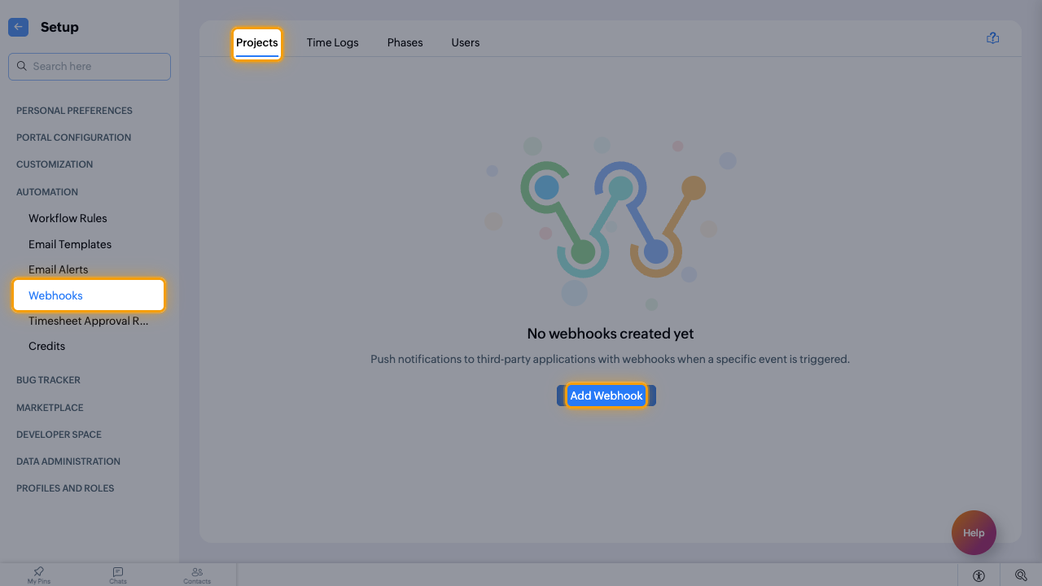Open the accessibility options icon
1042x586 pixels.
[979, 575]
